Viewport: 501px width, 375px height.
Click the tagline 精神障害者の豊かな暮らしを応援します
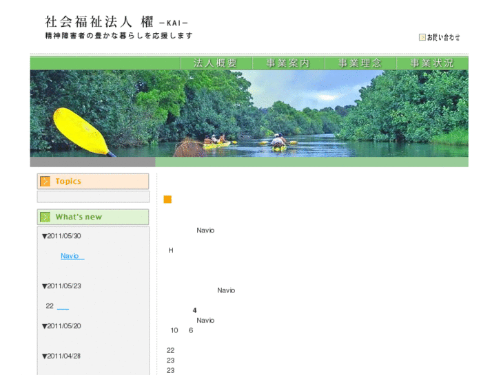tap(119, 36)
